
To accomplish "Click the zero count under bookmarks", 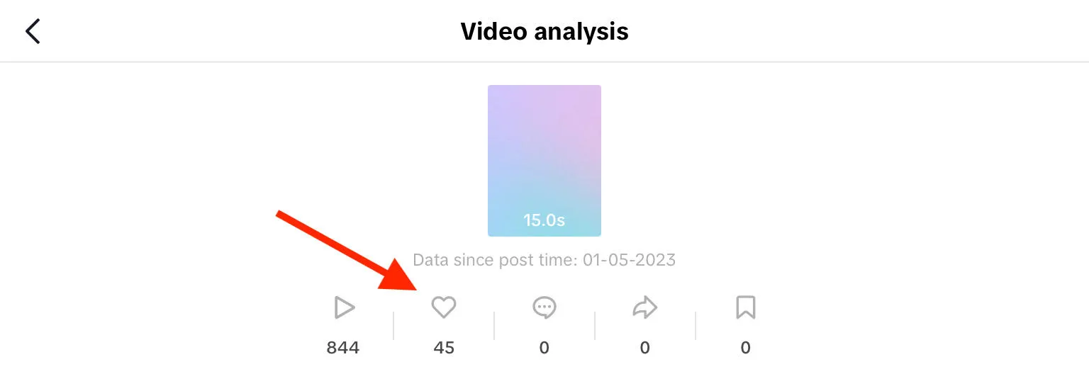I will point(745,348).
